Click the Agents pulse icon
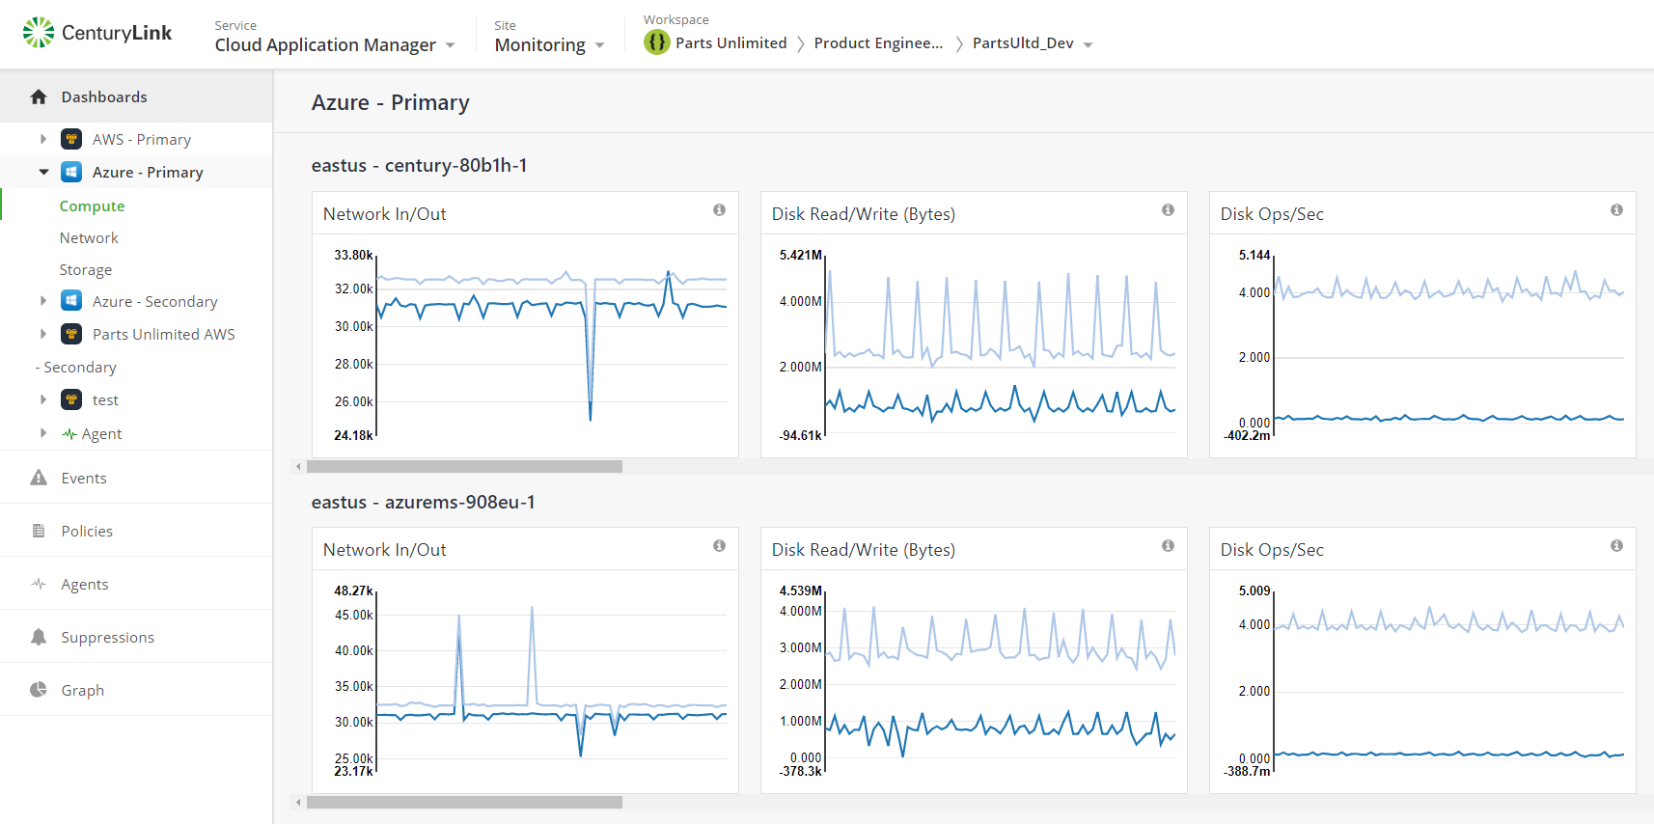This screenshot has height=824, width=1654. 39,584
